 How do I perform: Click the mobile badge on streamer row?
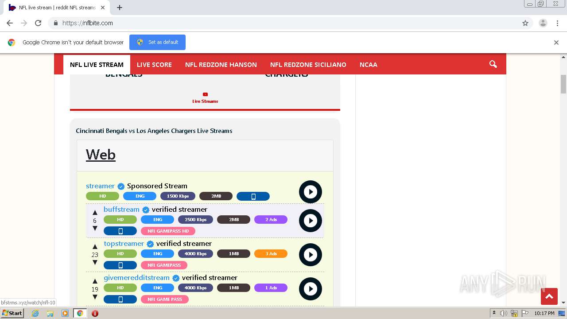253,196
